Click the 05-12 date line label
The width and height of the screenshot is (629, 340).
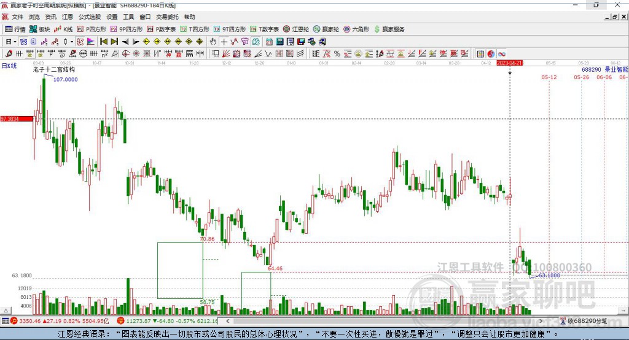549,77
